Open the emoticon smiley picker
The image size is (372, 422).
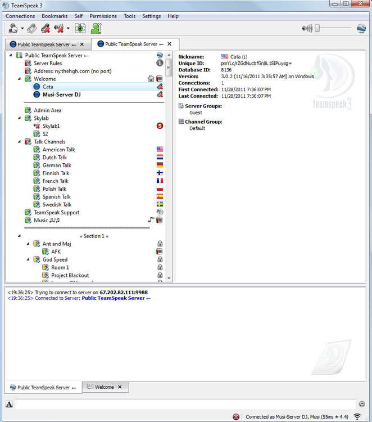[x=362, y=404]
